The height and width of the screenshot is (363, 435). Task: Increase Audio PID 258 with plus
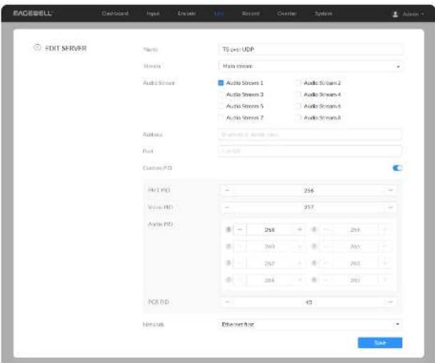[299, 230]
